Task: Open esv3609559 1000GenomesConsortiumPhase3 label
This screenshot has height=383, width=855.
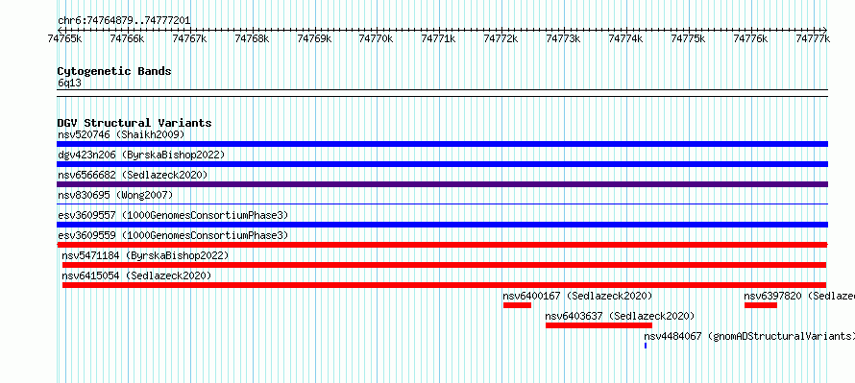Action: pyautogui.click(x=173, y=235)
